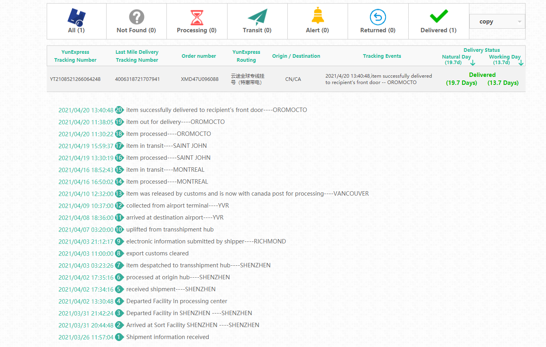The height and width of the screenshot is (347, 546).
Task: Click step 13 customs release marker
Action: tap(119, 194)
